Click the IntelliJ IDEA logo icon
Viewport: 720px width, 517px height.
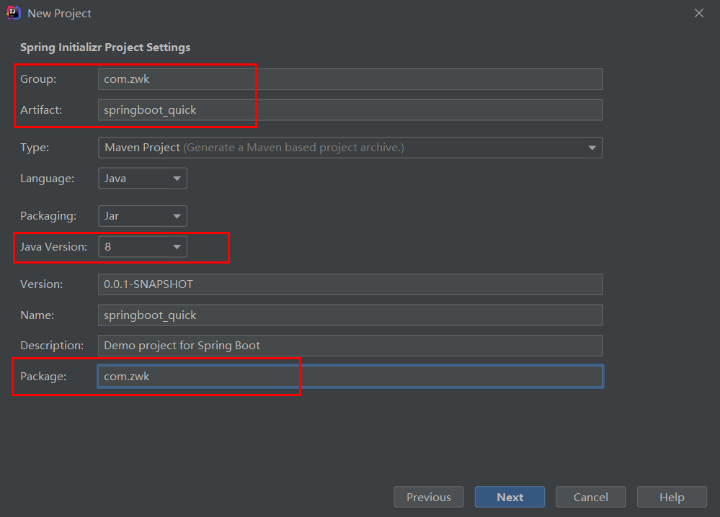point(13,13)
